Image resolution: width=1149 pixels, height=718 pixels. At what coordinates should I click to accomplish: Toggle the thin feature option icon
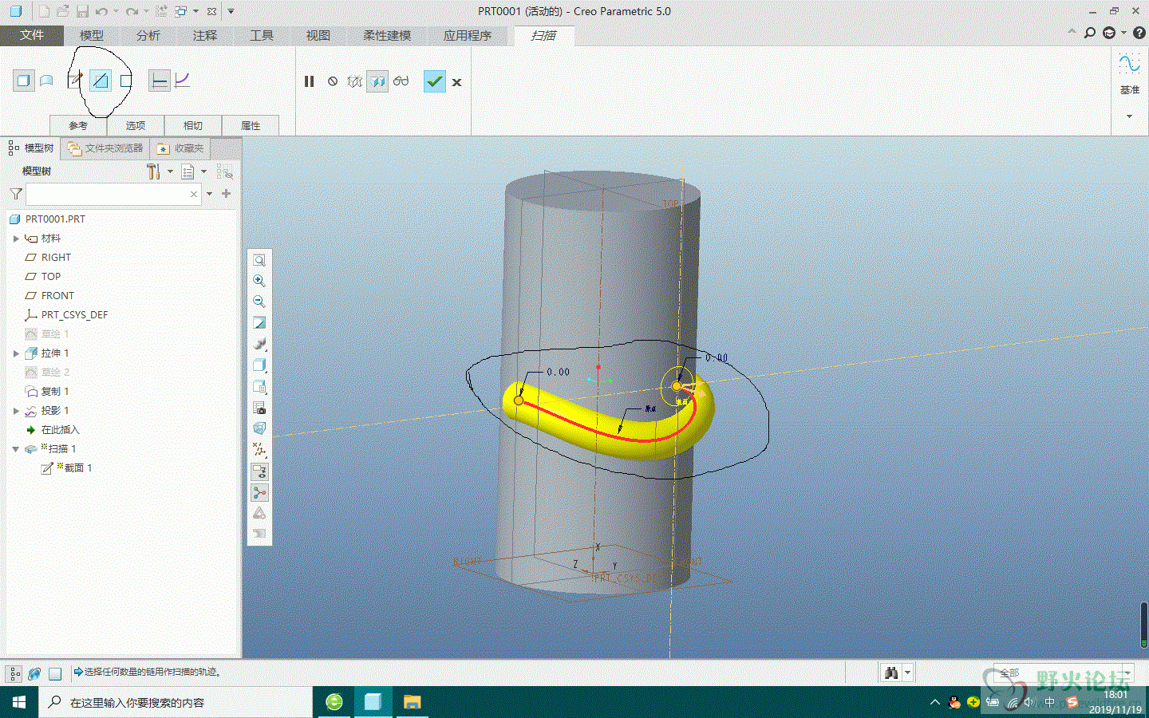pos(126,81)
